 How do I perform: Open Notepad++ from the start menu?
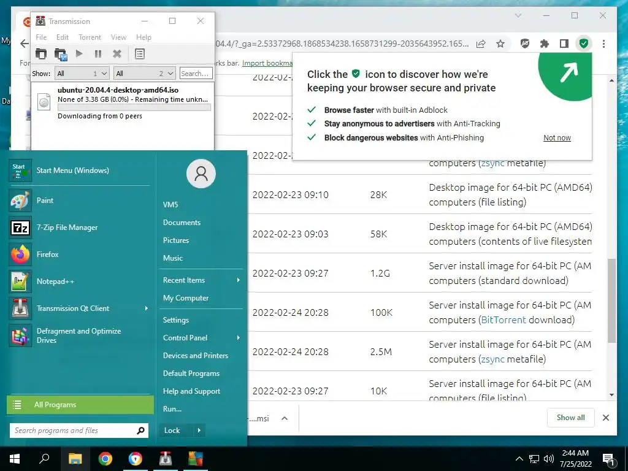point(79,281)
